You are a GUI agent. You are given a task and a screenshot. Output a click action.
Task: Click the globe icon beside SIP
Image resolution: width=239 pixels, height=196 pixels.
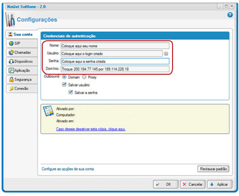(11, 43)
